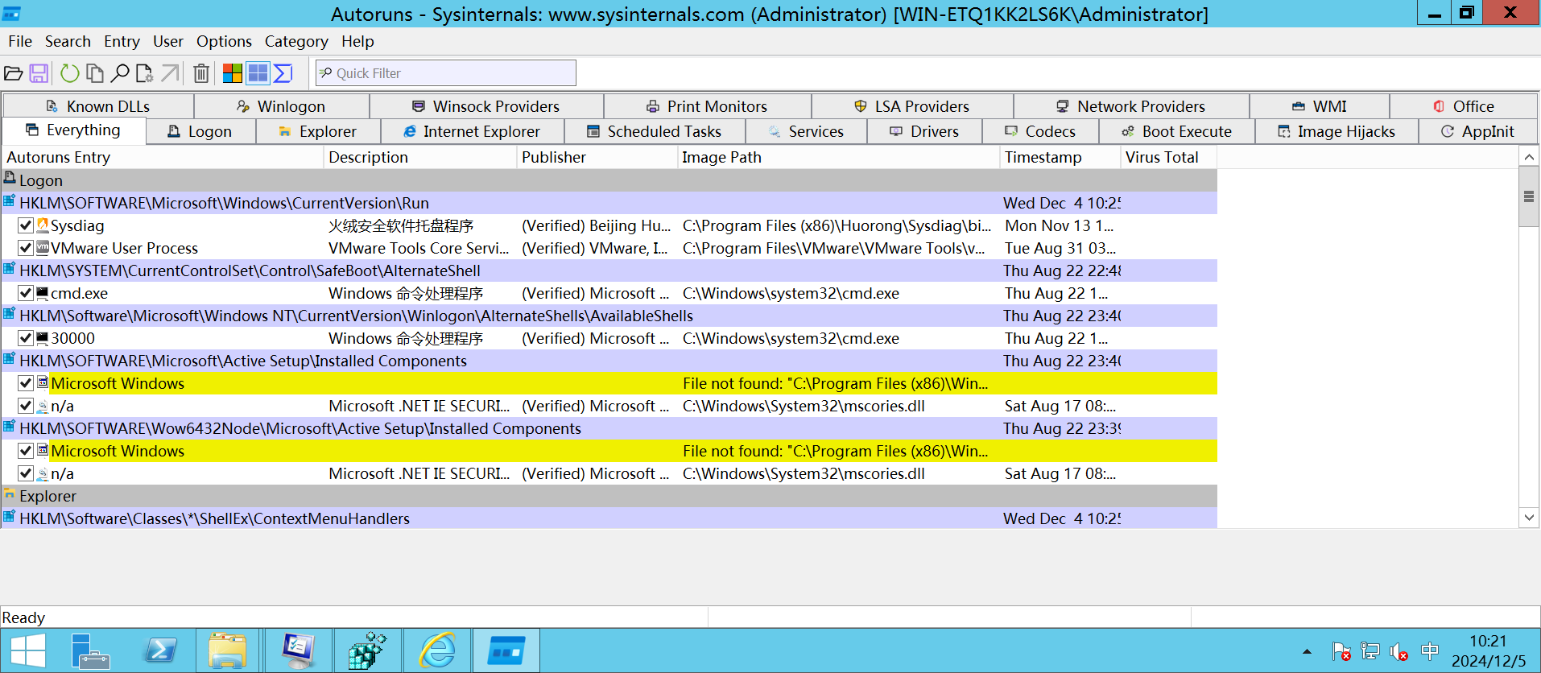Uncheck Wow6432Node Microsoft Windows entry
This screenshot has height=673, width=1541.
coord(26,451)
